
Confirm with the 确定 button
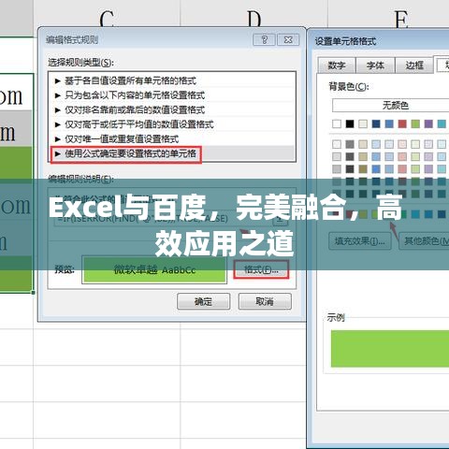(203, 301)
